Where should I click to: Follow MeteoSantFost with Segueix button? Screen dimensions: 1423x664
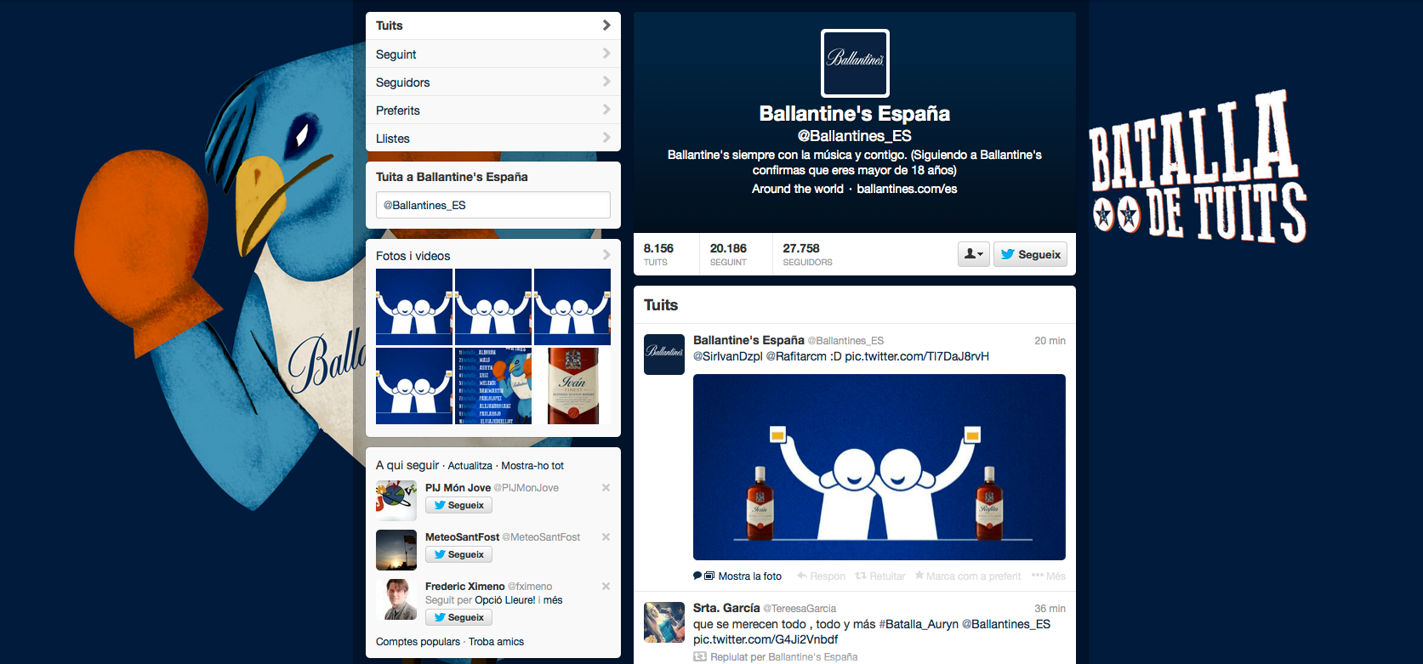click(458, 554)
